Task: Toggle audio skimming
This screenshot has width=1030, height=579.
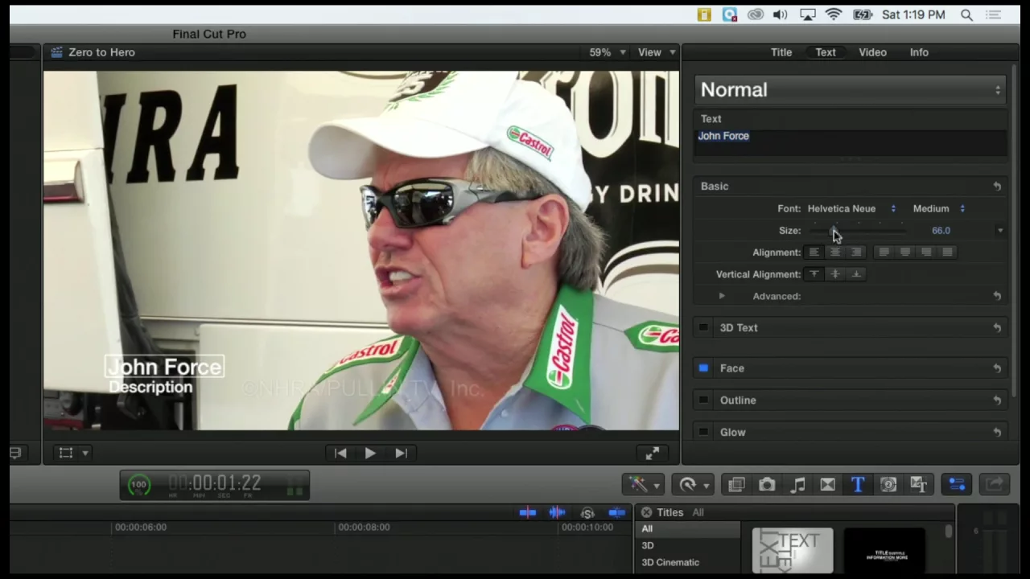Action: 557,512
